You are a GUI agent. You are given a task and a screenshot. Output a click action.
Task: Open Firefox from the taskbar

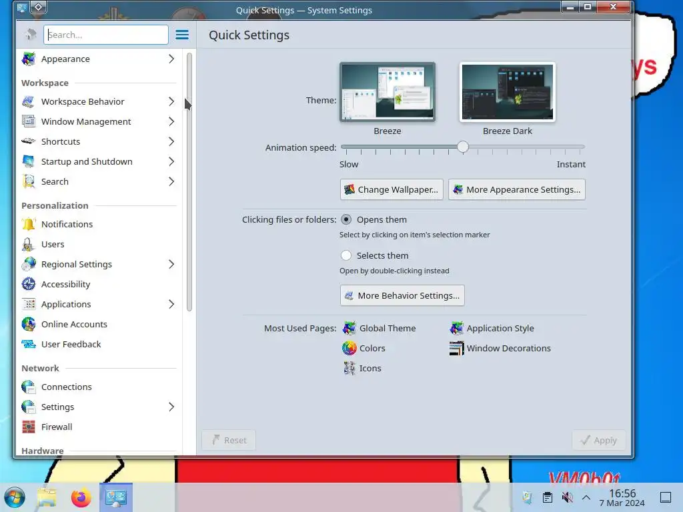(81, 497)
